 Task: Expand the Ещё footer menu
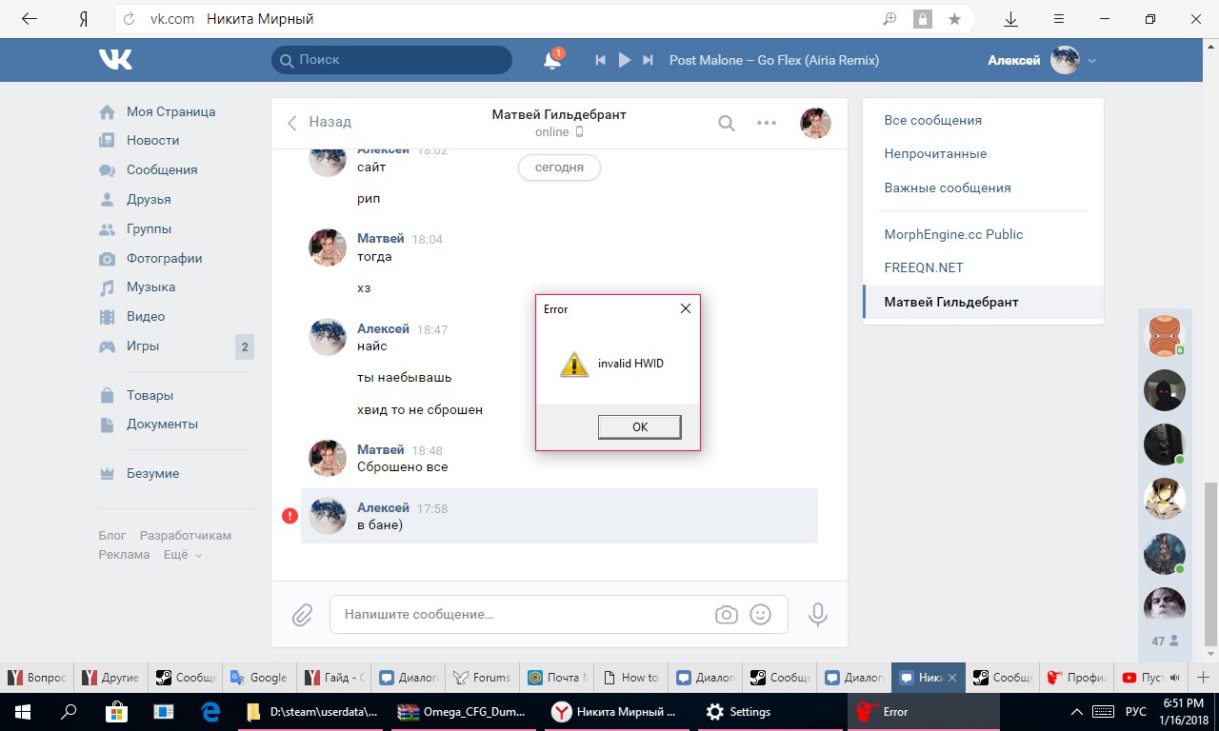tap(182, 555)
